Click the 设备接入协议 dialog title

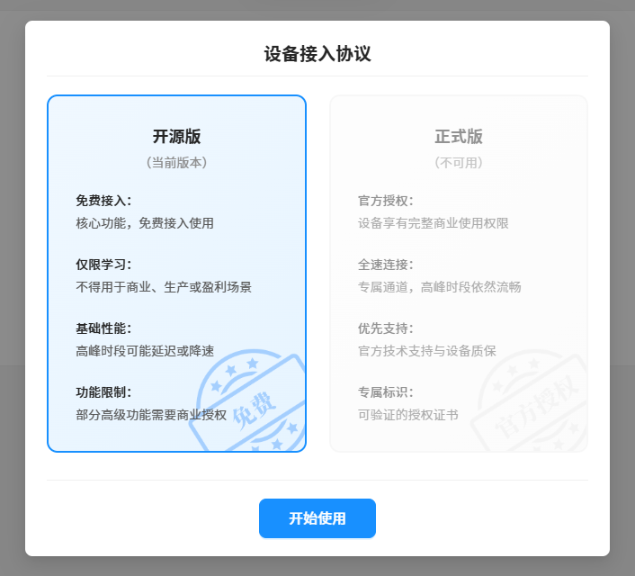317,54
